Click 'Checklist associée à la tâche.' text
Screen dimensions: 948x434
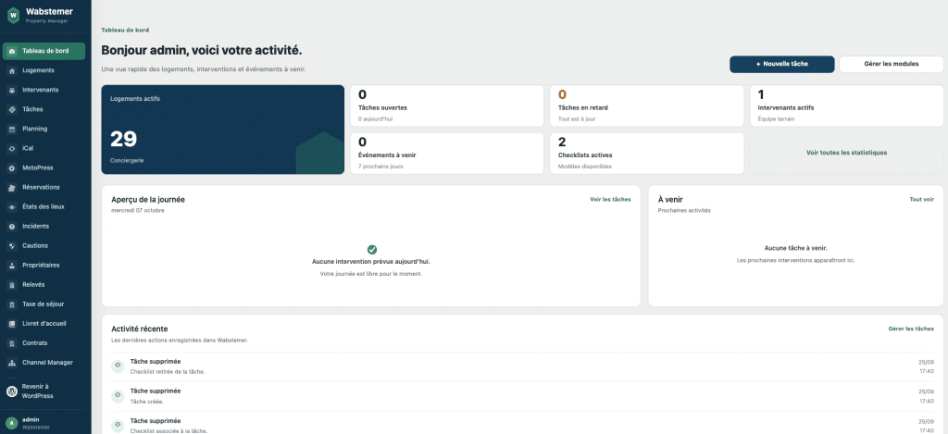168,431
